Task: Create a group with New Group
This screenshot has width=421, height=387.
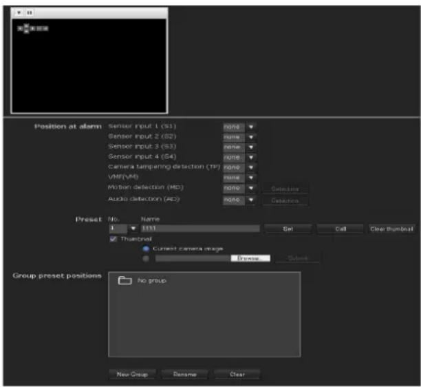Action: [132, 375]
